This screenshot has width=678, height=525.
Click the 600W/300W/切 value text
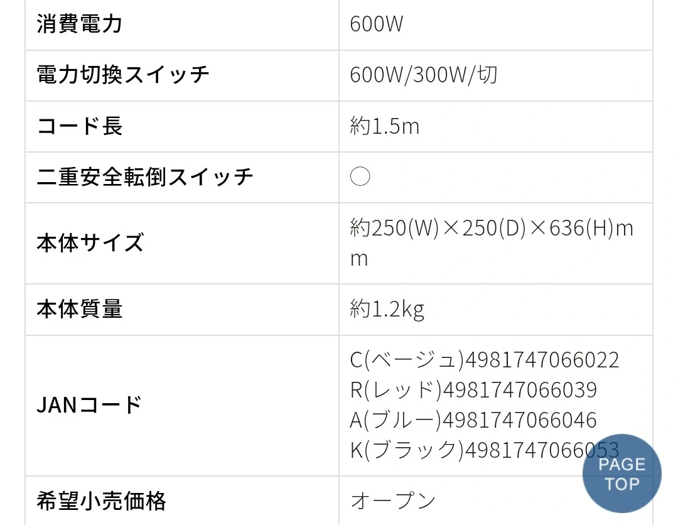(x=424, y=75)
